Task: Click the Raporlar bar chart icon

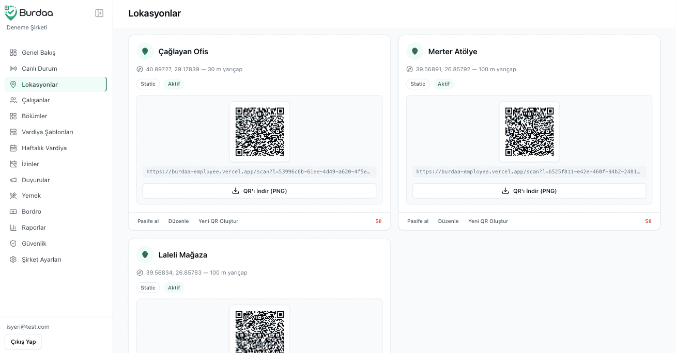Action: 13,228
